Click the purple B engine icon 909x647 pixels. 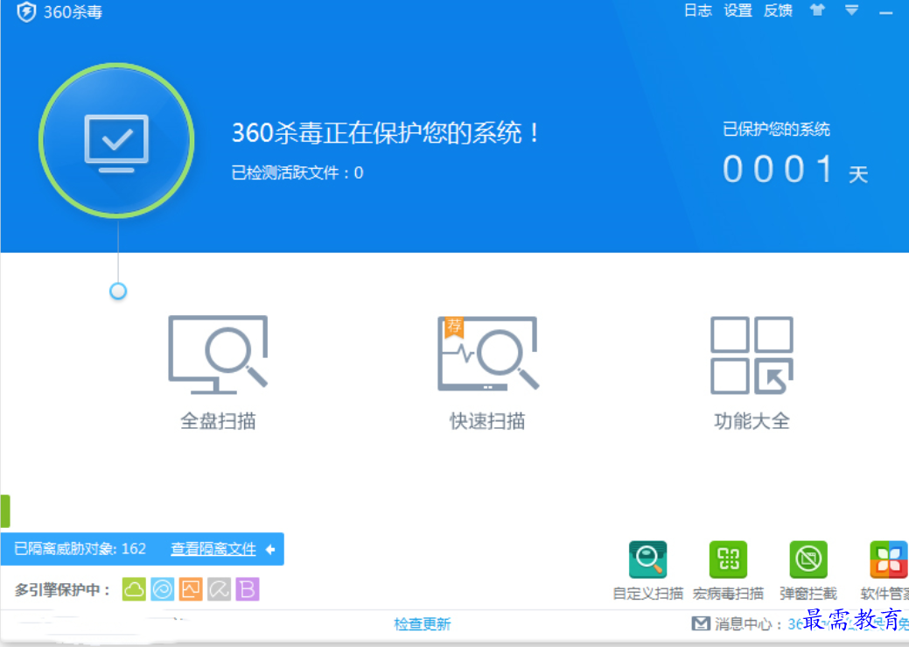[248, 589]
